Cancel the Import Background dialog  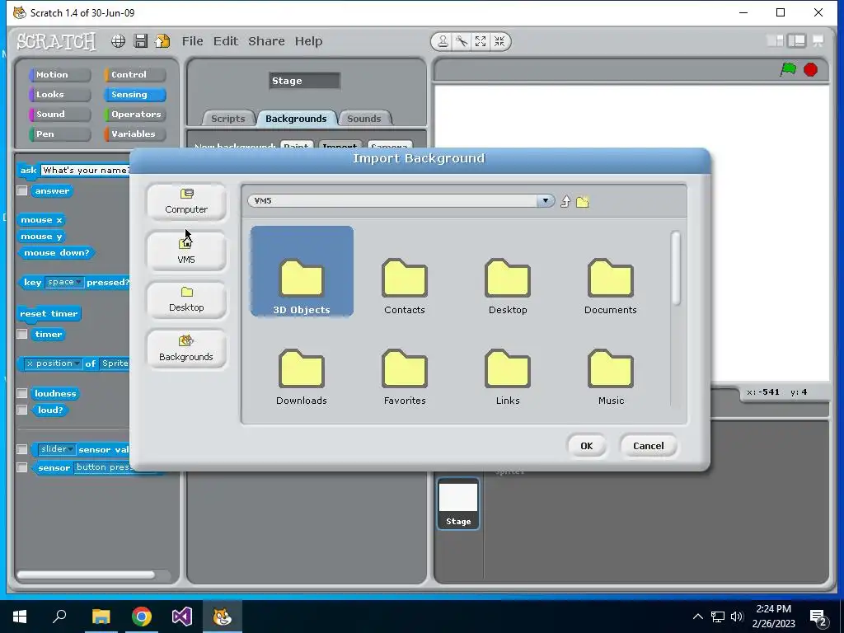coord(648,446)
